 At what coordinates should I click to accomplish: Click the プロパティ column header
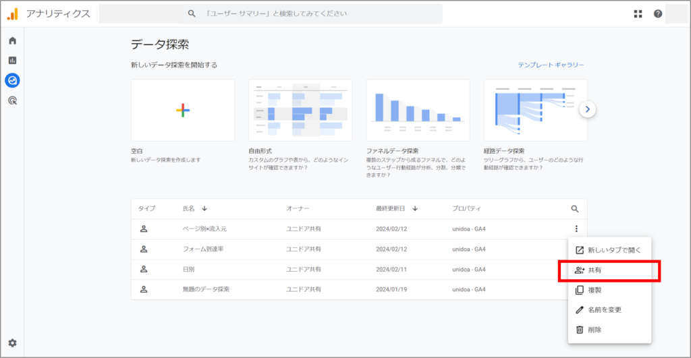(467, 209)
